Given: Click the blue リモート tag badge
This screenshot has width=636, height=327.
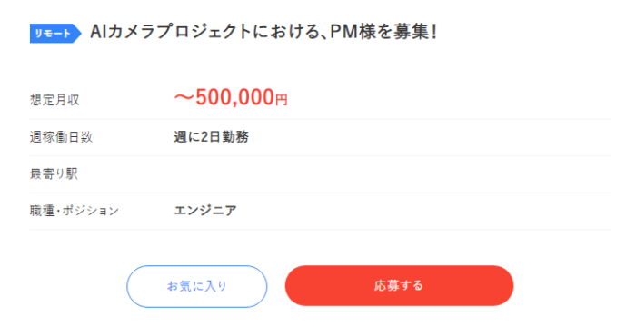Looking at the screenshot, I should [x=55, y=34].
